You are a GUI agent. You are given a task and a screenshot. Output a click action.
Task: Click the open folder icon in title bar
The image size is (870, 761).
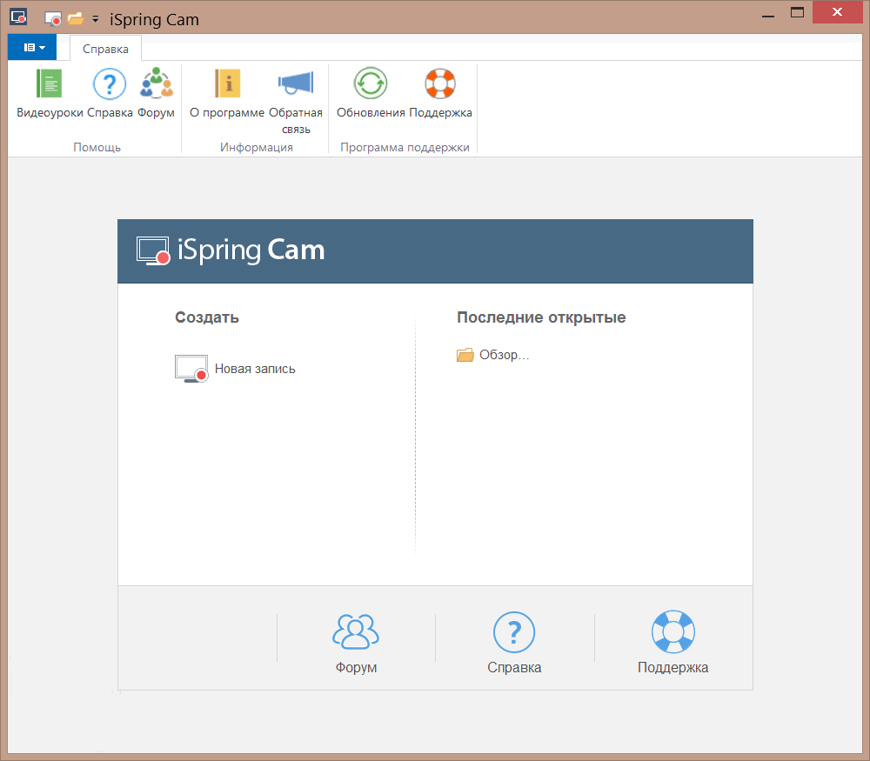(76, 19)
